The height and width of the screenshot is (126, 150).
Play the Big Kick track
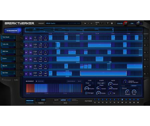click(26, 67)
